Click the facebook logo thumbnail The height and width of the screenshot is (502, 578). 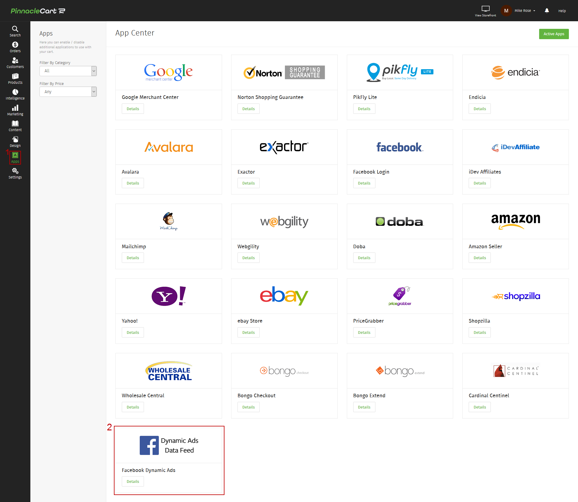coord(400,147)
